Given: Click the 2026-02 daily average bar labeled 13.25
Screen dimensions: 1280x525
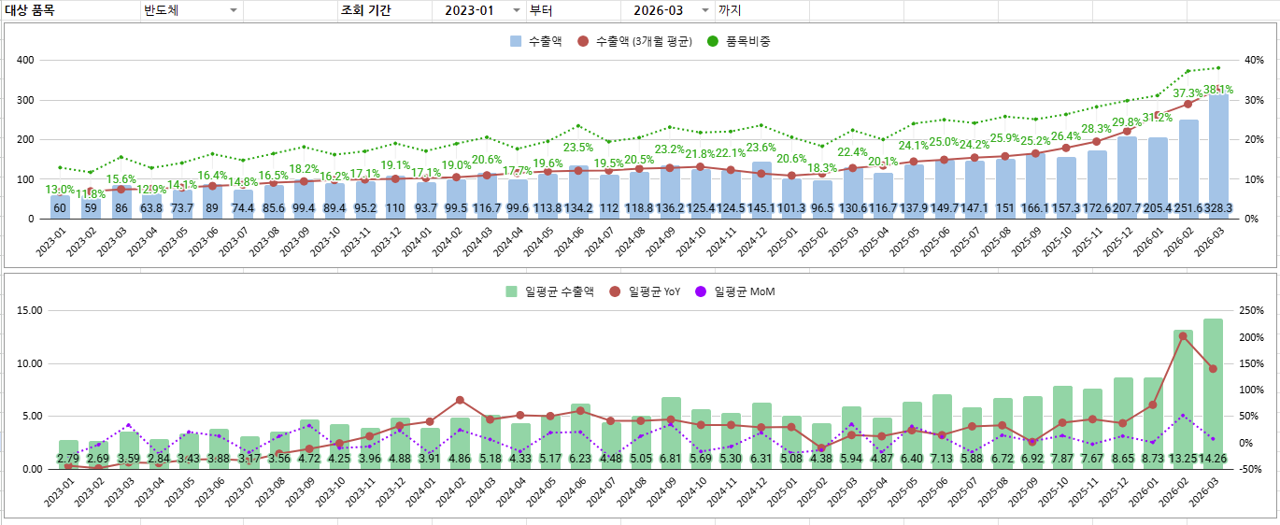Looking at the screenshot, I should 1183,392.
